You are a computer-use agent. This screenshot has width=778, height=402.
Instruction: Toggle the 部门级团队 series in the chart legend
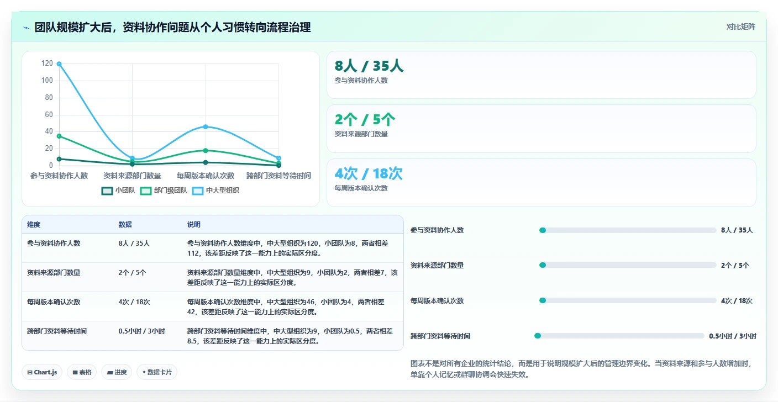pyautogui.click(x=164, y=191)
